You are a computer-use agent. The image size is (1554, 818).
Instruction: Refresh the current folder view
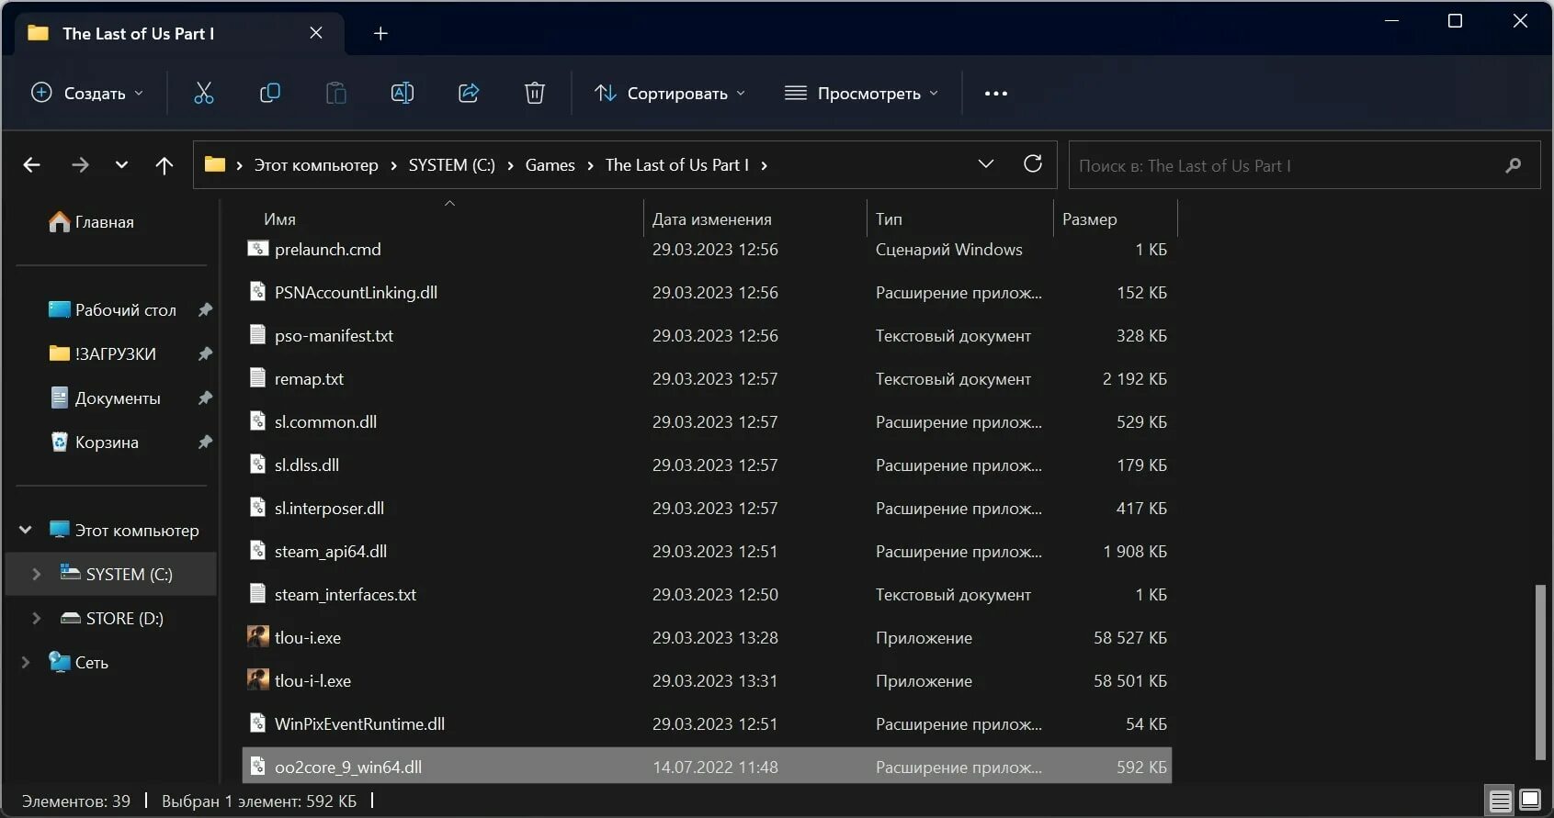point(1033,163)
